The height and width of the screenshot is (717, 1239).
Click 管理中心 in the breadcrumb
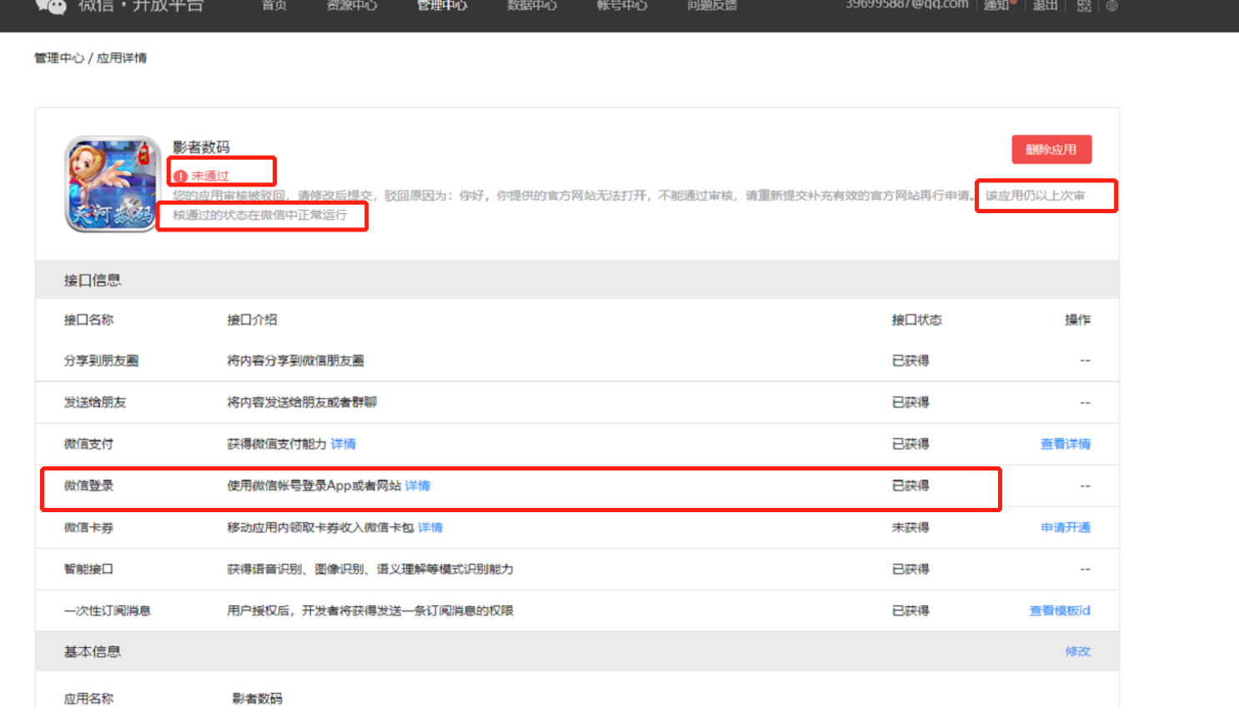pyautogui.click(x=59, y=57)
